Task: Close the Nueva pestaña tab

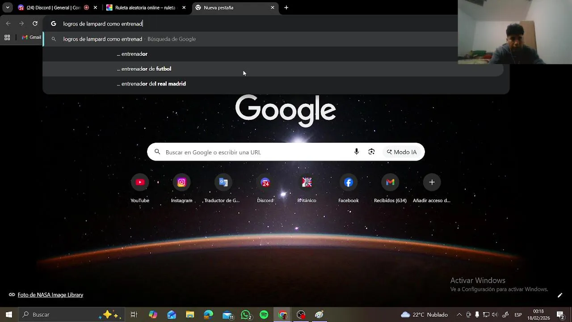Action: point(273,8)
